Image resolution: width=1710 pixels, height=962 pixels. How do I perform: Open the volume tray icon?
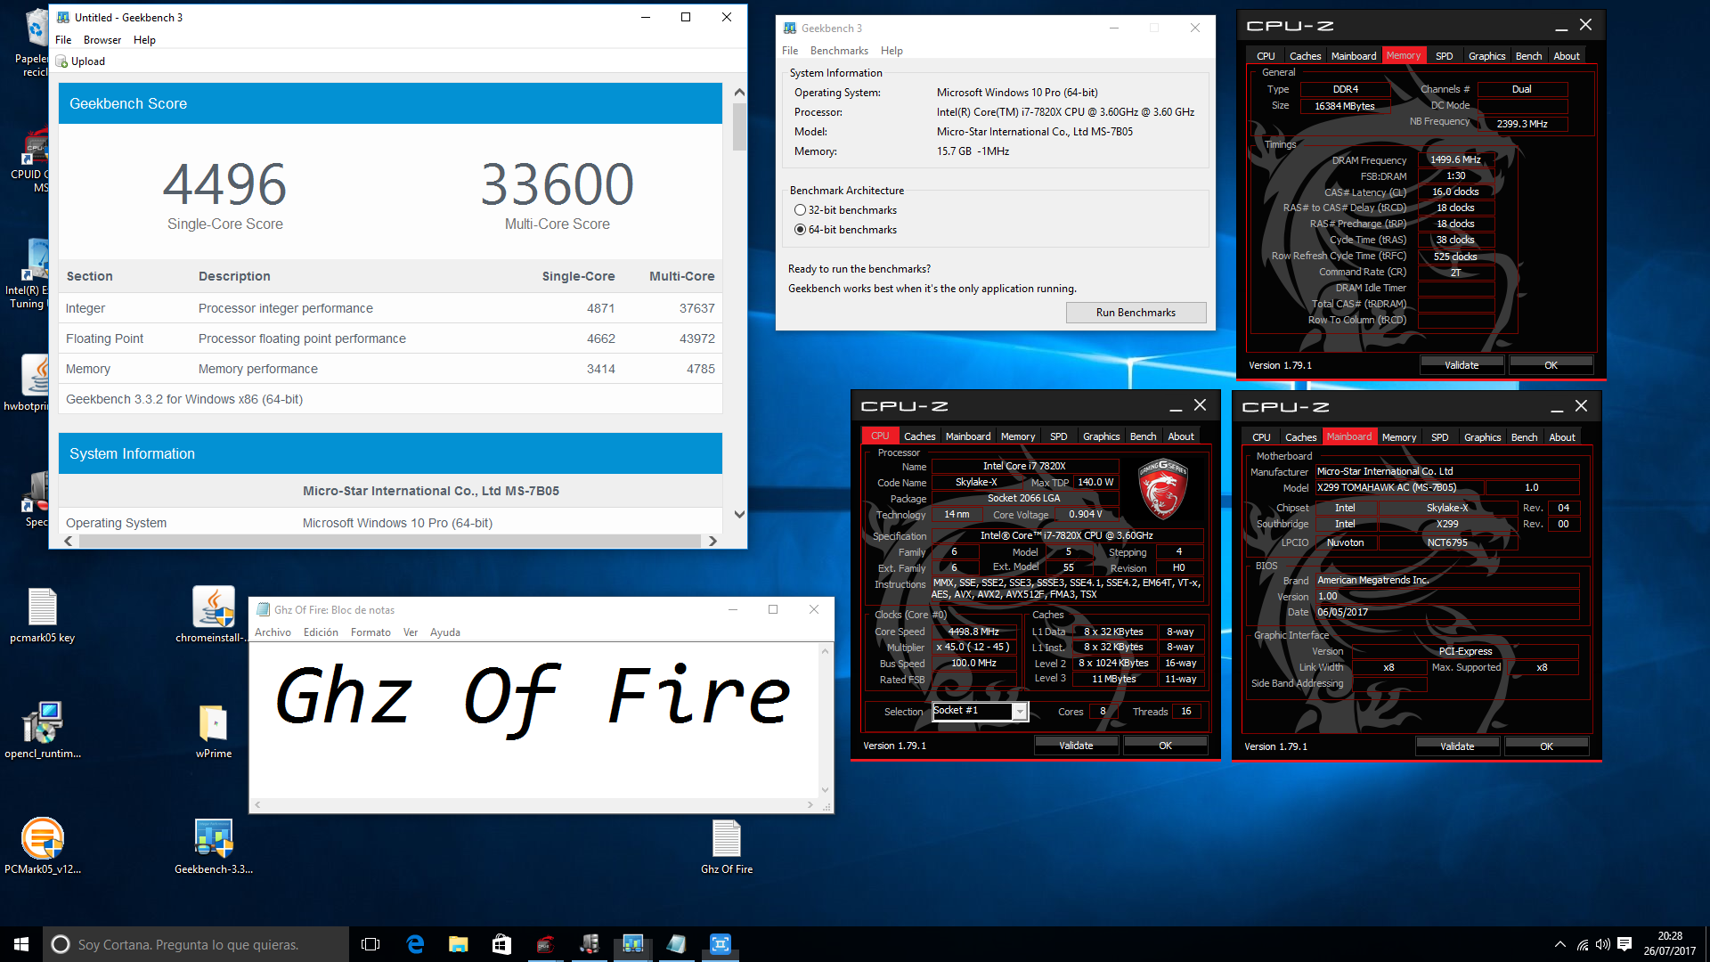1602,944
